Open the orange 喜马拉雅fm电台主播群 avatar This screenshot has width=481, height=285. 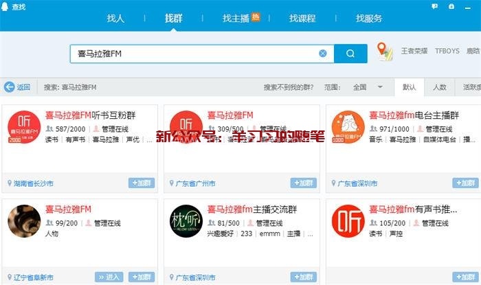pyautogui.click(x=348, y=128)
